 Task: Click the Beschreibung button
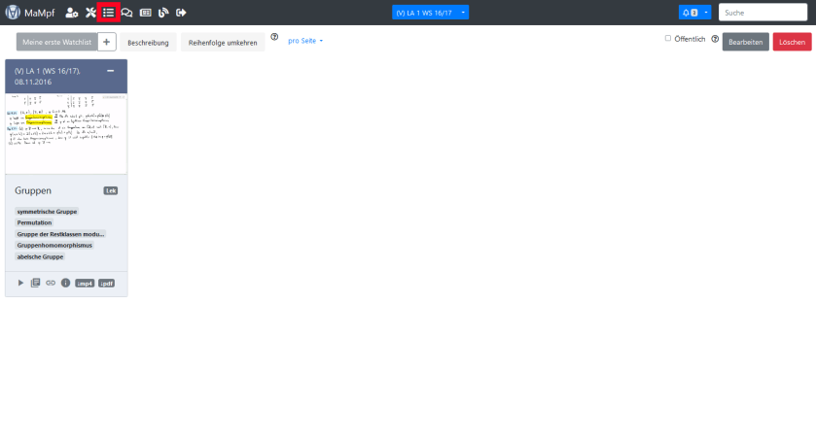coord(148,42)
